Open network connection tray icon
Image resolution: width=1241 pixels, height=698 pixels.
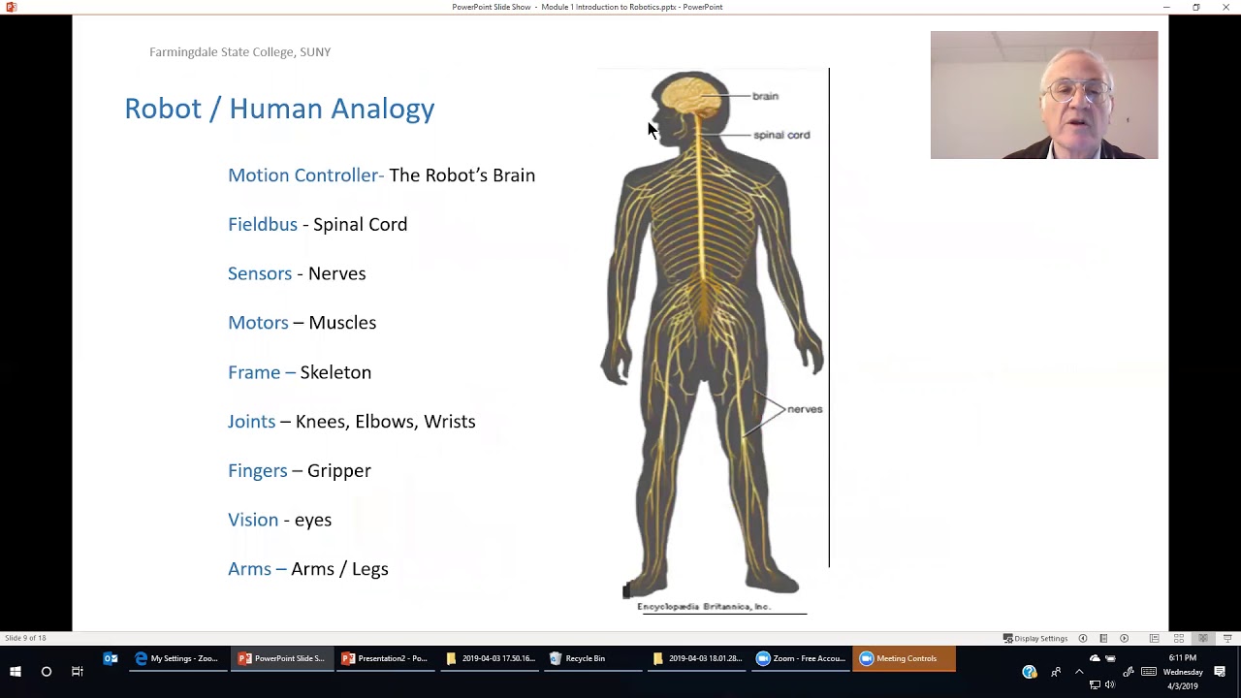pos(1095,685)
